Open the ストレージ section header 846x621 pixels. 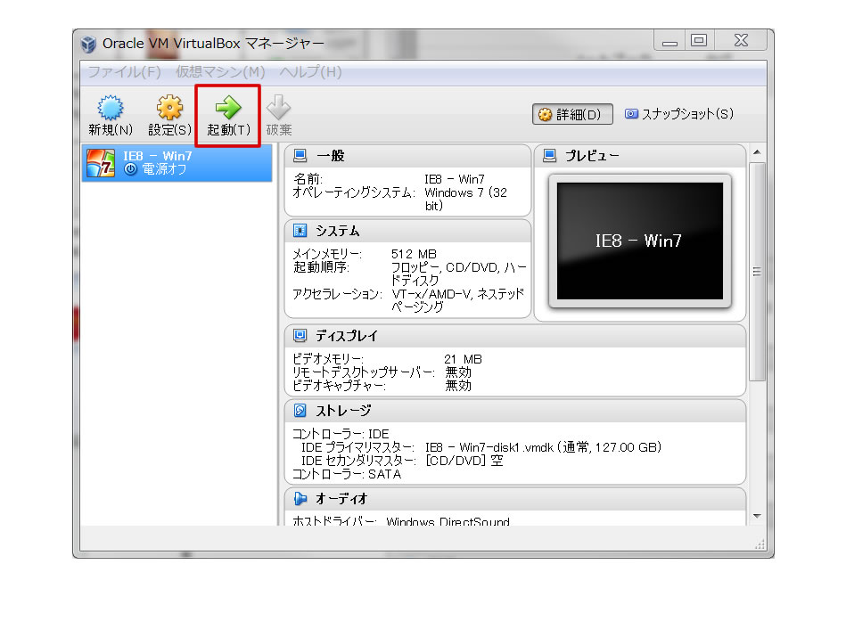tap(515, 411)
